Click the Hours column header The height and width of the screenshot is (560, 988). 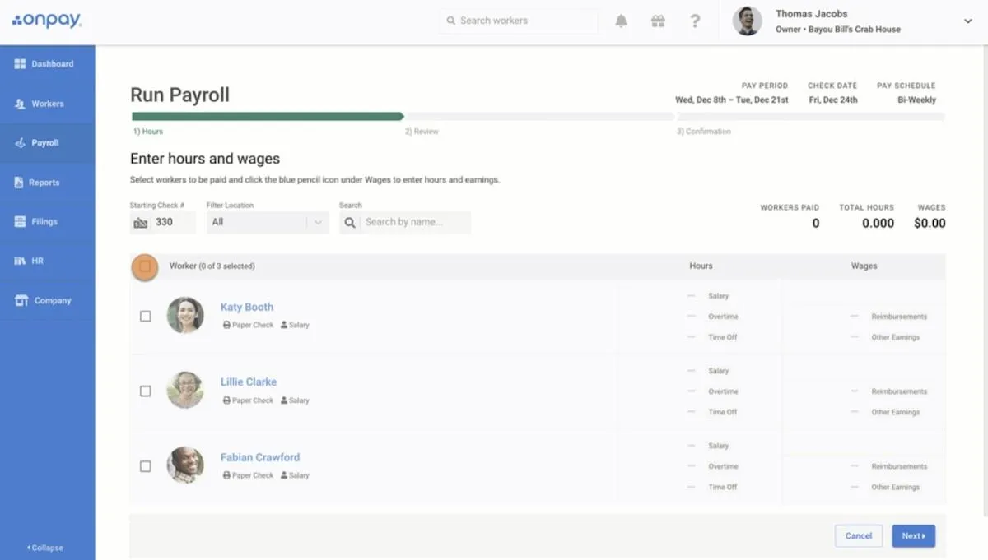(x=701, y=266)
